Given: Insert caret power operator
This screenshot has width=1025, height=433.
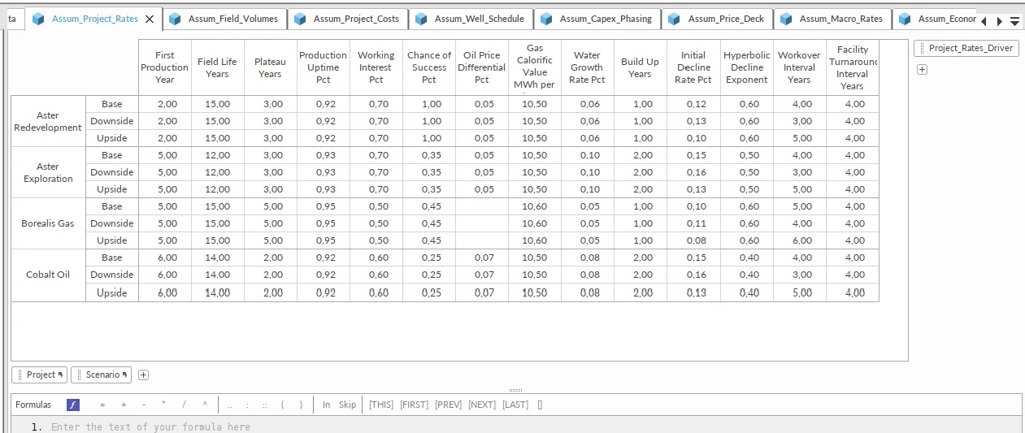Looking at the screenshot, I should (x=205, y=405).
